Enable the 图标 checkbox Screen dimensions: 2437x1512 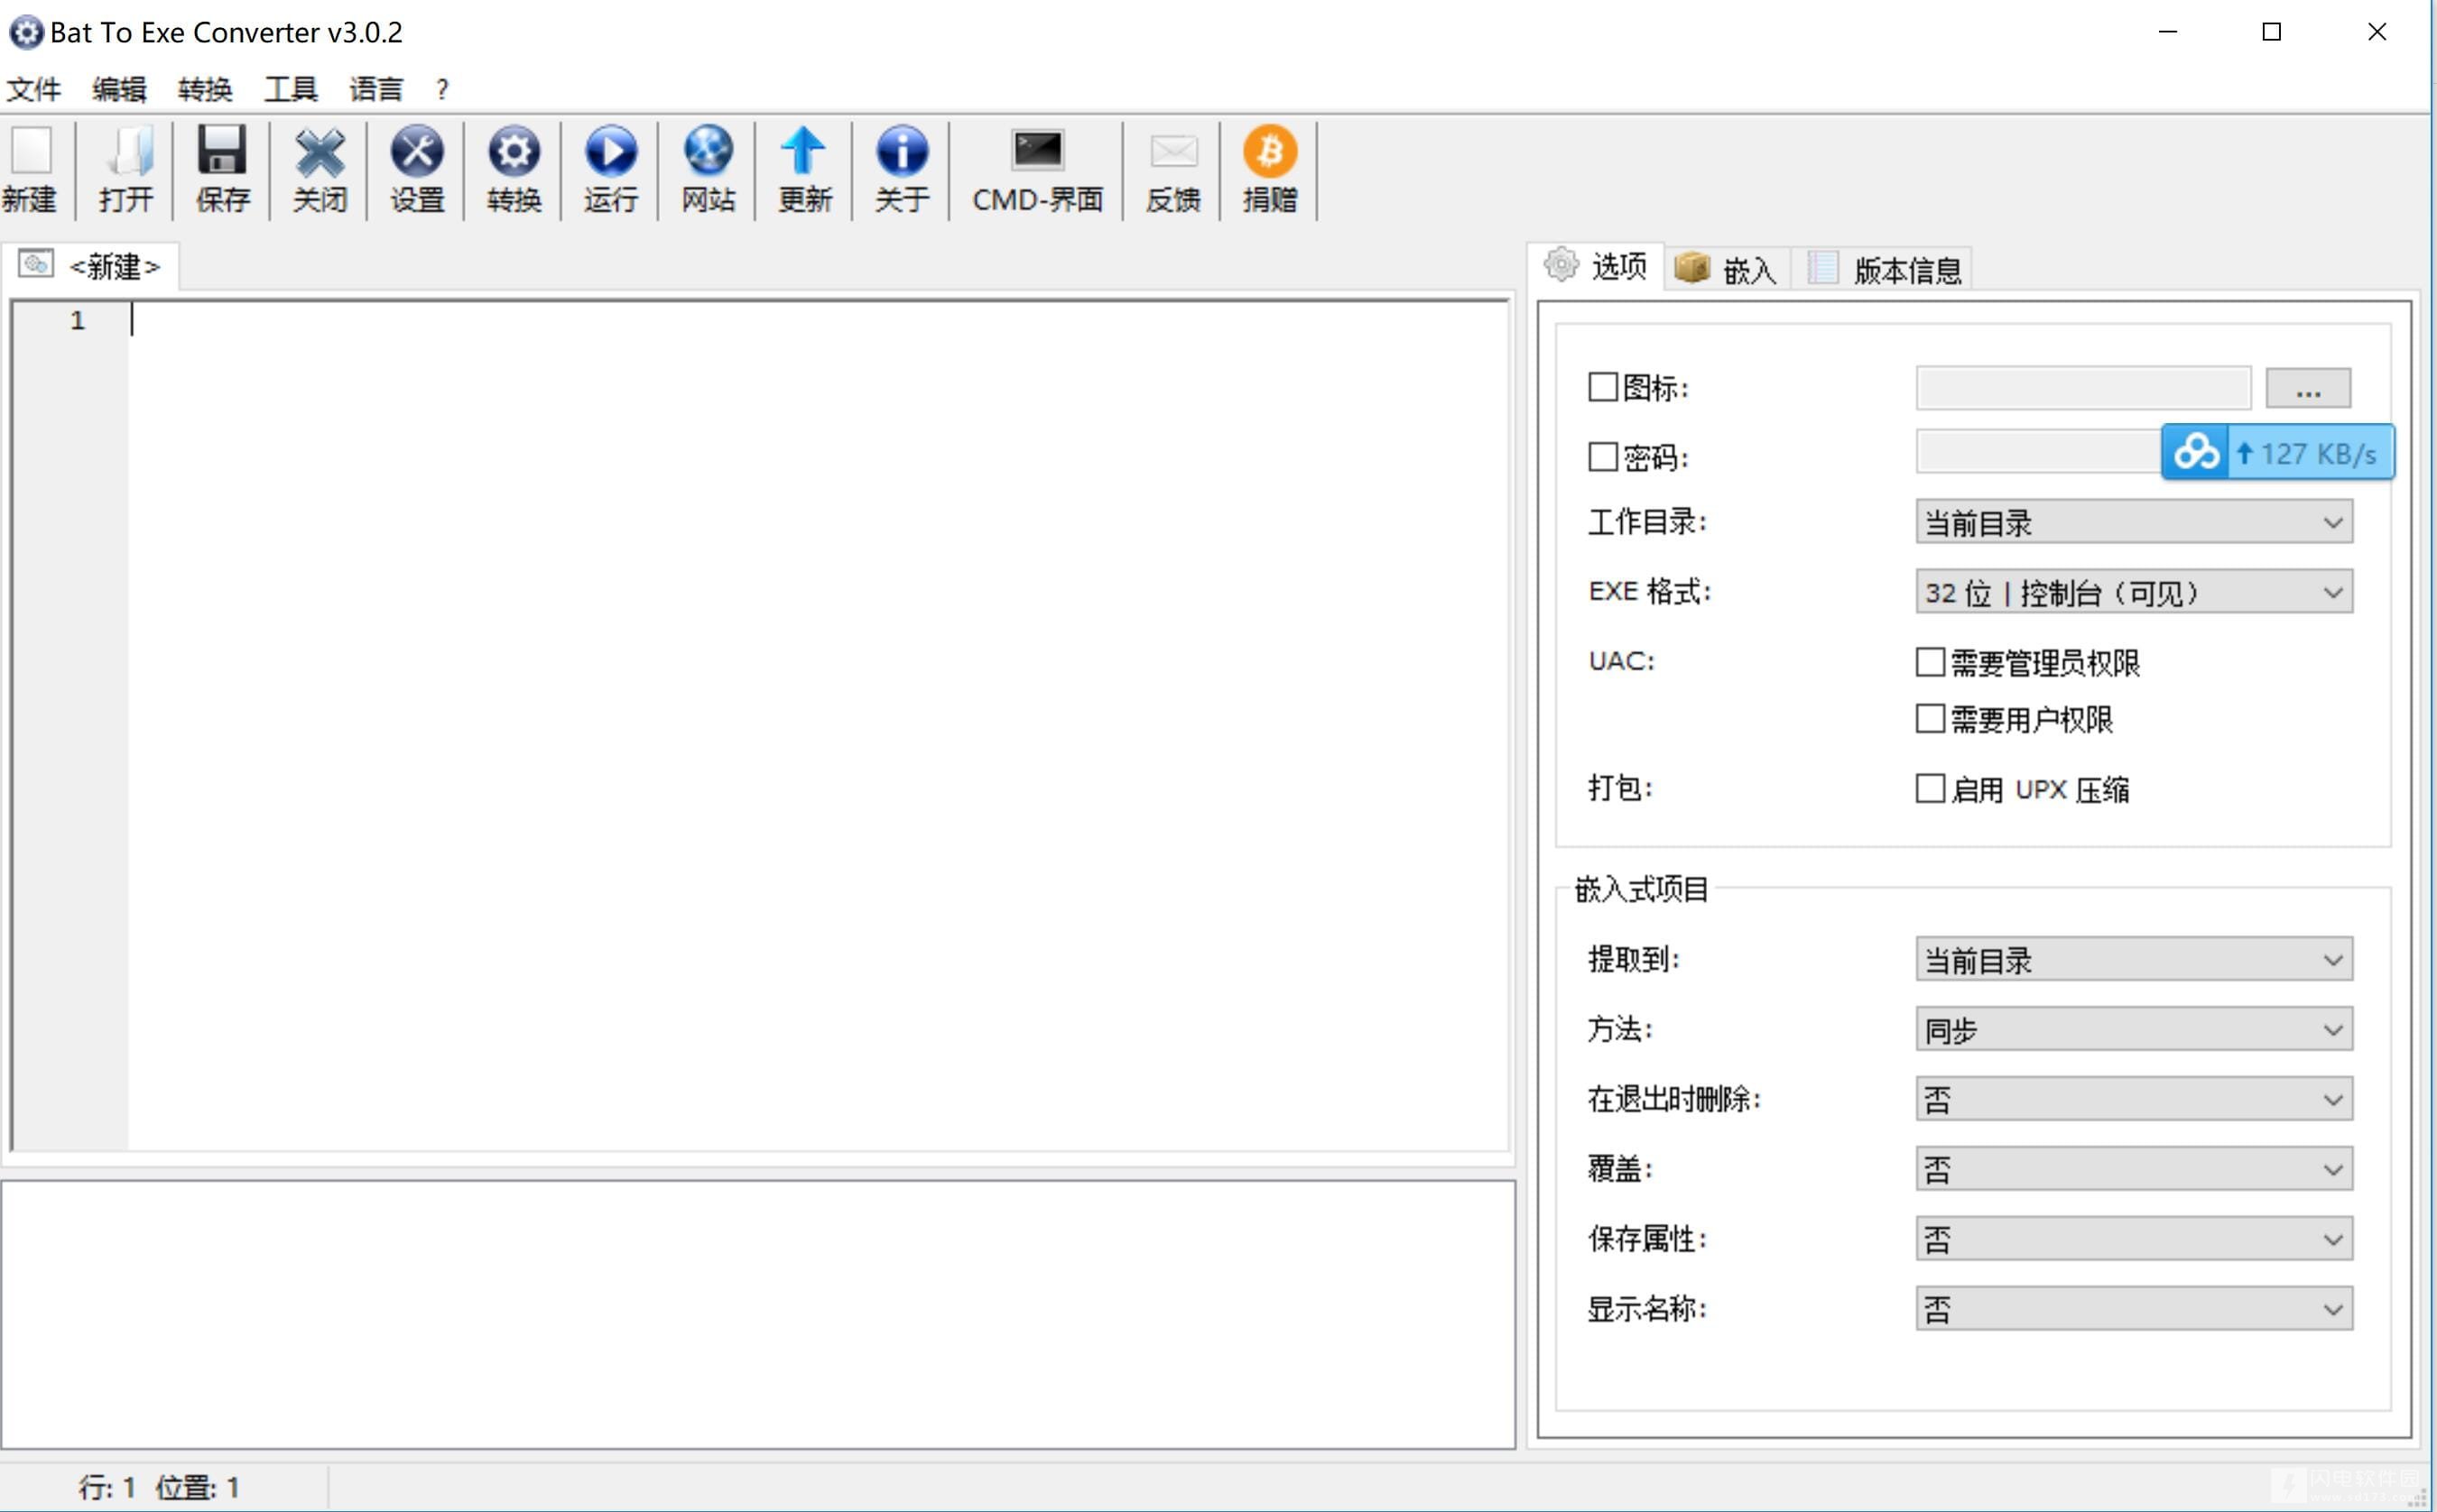tap(1603, 387)
